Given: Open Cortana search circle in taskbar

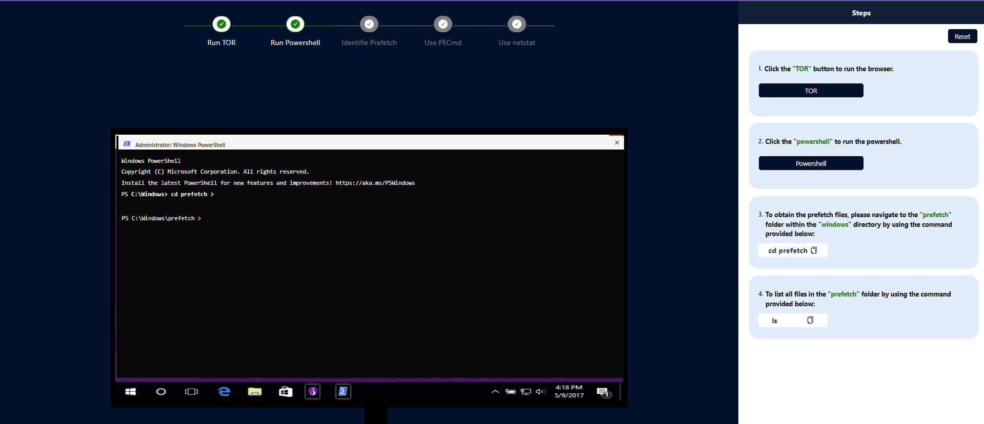Looking at the screenshot, I should coord(161,392).
